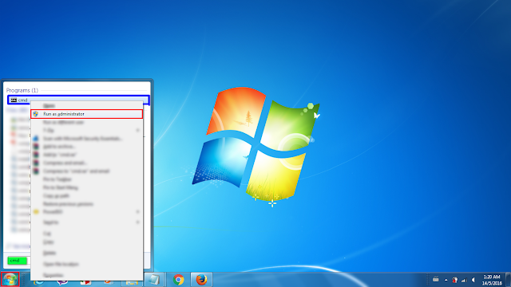The image size is (511, 287).
Task: Click the Start menu search box containing cmd
Action: coord(19,261)
